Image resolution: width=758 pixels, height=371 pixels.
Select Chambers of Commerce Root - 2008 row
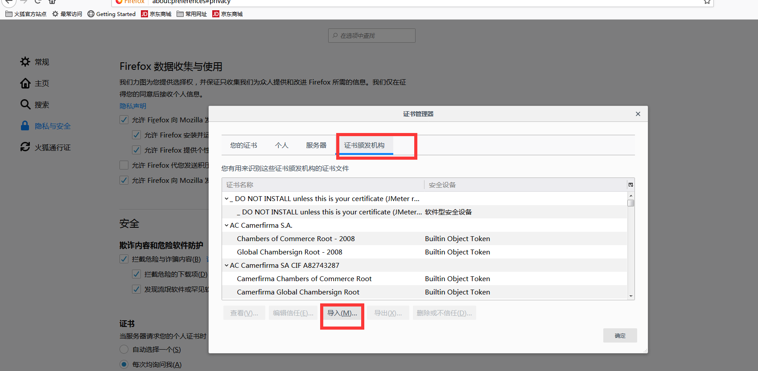pyautogui.click(x=424, y=239)
